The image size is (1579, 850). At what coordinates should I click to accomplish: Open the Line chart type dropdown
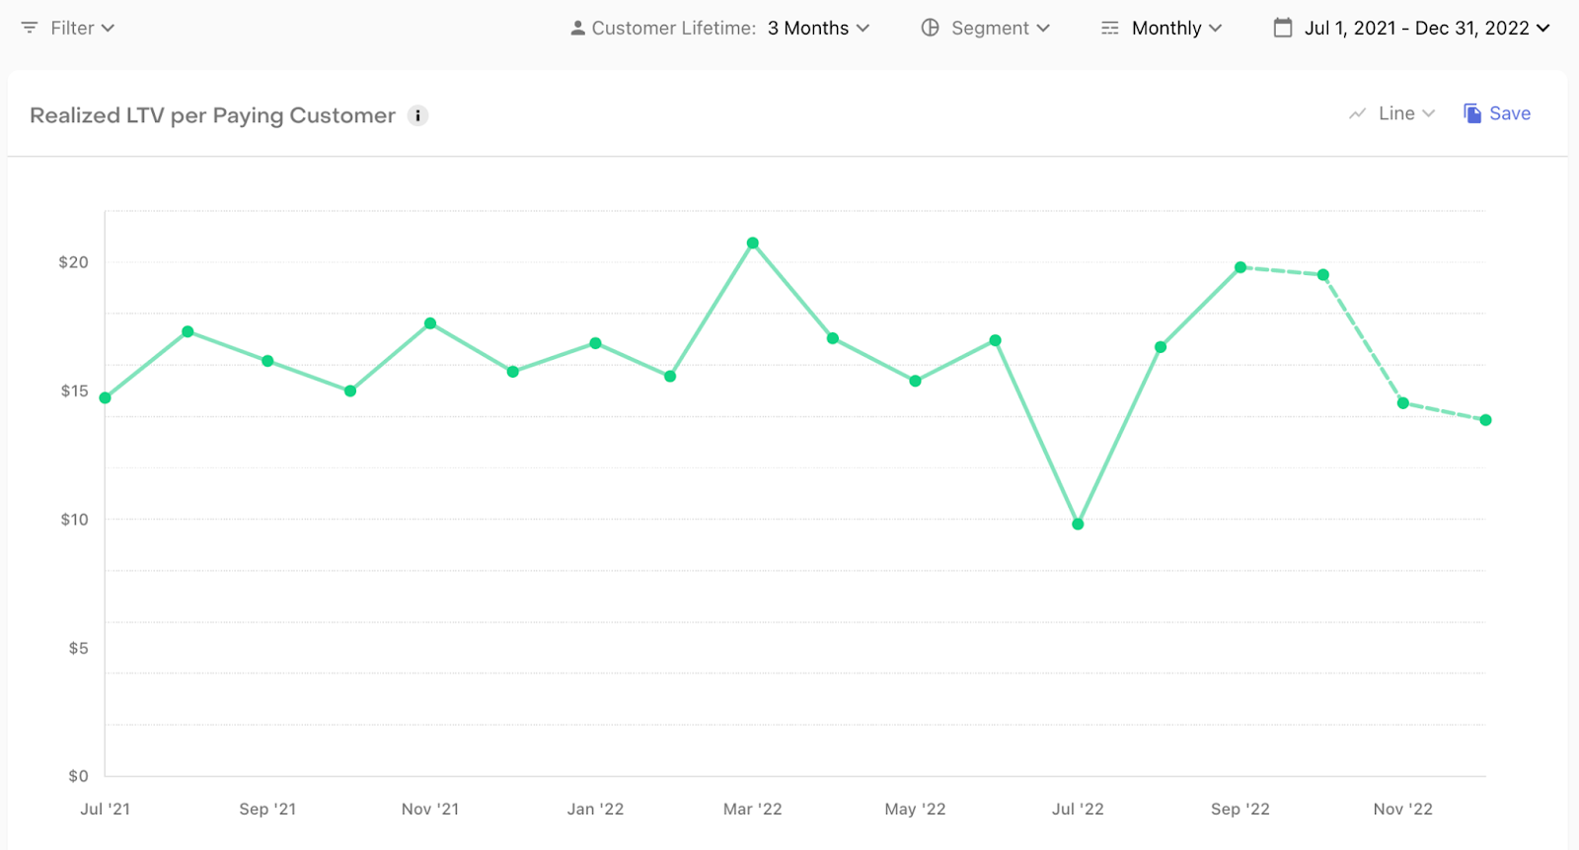(x=1392, y=113)
